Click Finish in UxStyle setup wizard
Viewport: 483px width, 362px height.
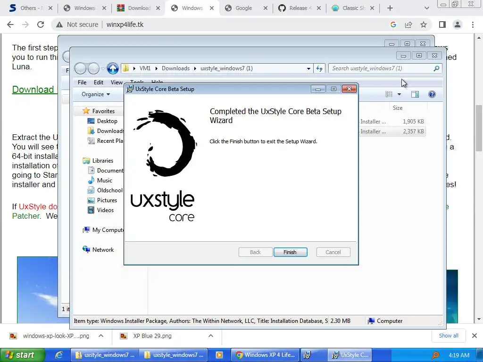(290, 252)
